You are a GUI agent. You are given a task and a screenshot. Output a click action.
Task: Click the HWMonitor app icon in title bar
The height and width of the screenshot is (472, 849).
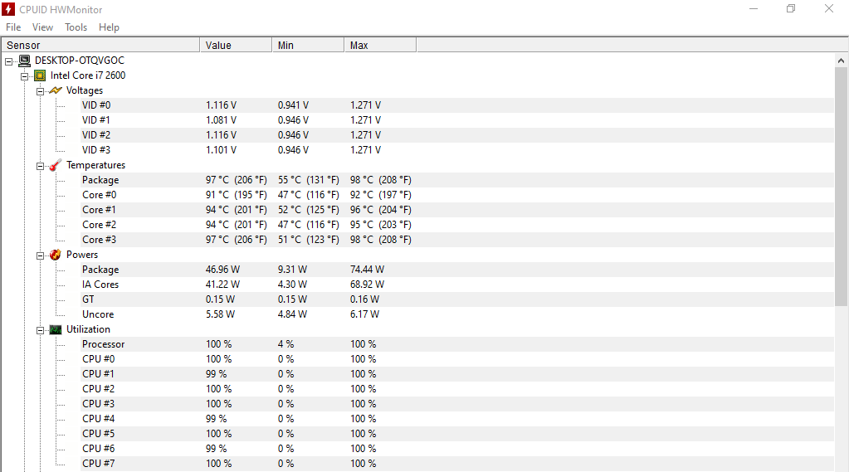tap(8, 9)
